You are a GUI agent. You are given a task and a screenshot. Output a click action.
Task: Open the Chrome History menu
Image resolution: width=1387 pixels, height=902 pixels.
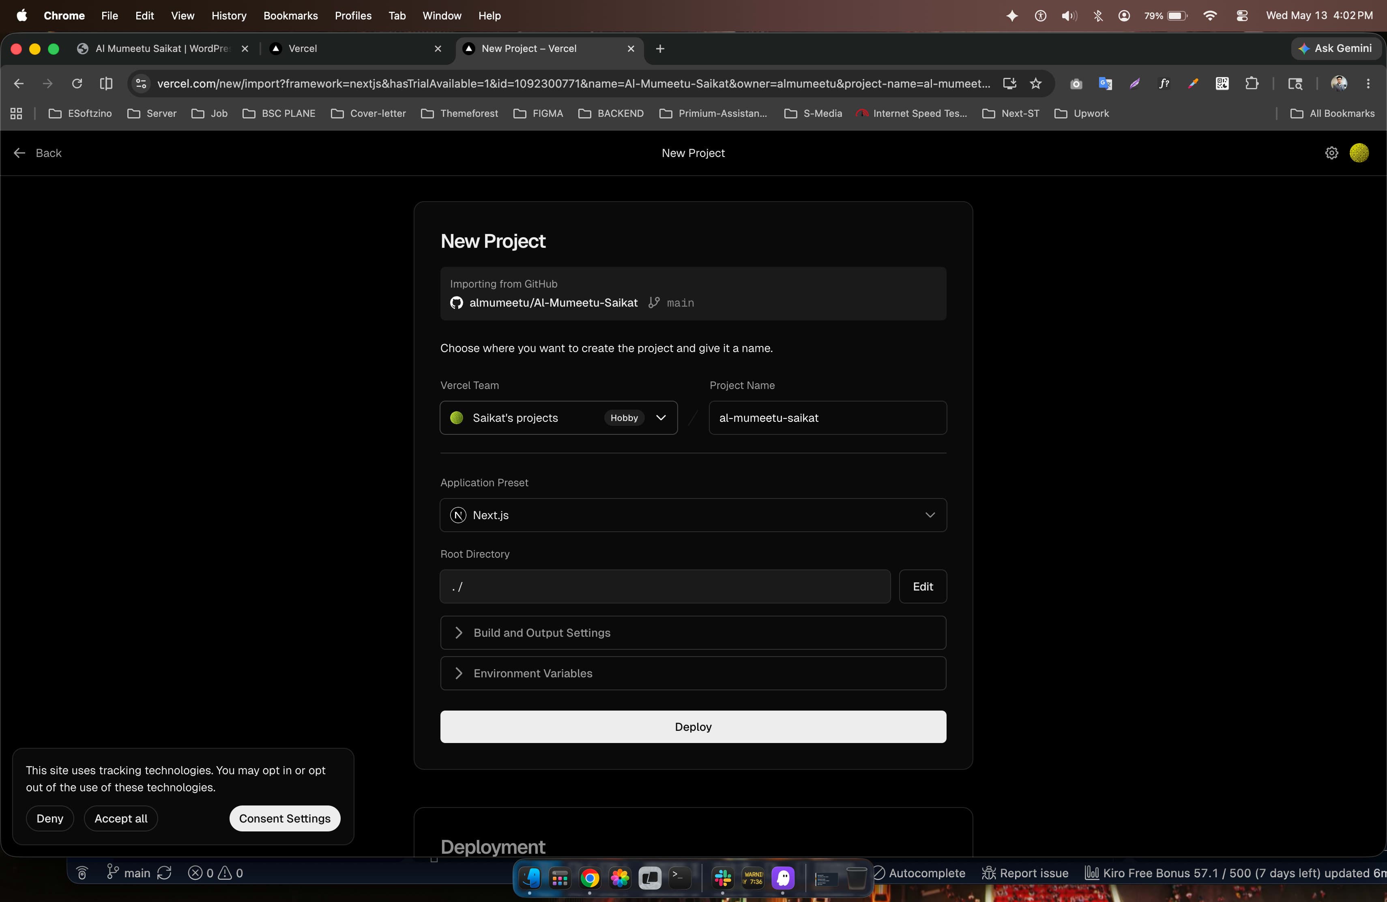pyautogui.click(x=228, y=16)
